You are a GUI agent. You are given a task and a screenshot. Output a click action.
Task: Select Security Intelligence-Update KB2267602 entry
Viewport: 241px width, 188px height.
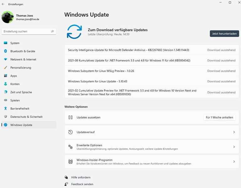pos(152,50)
